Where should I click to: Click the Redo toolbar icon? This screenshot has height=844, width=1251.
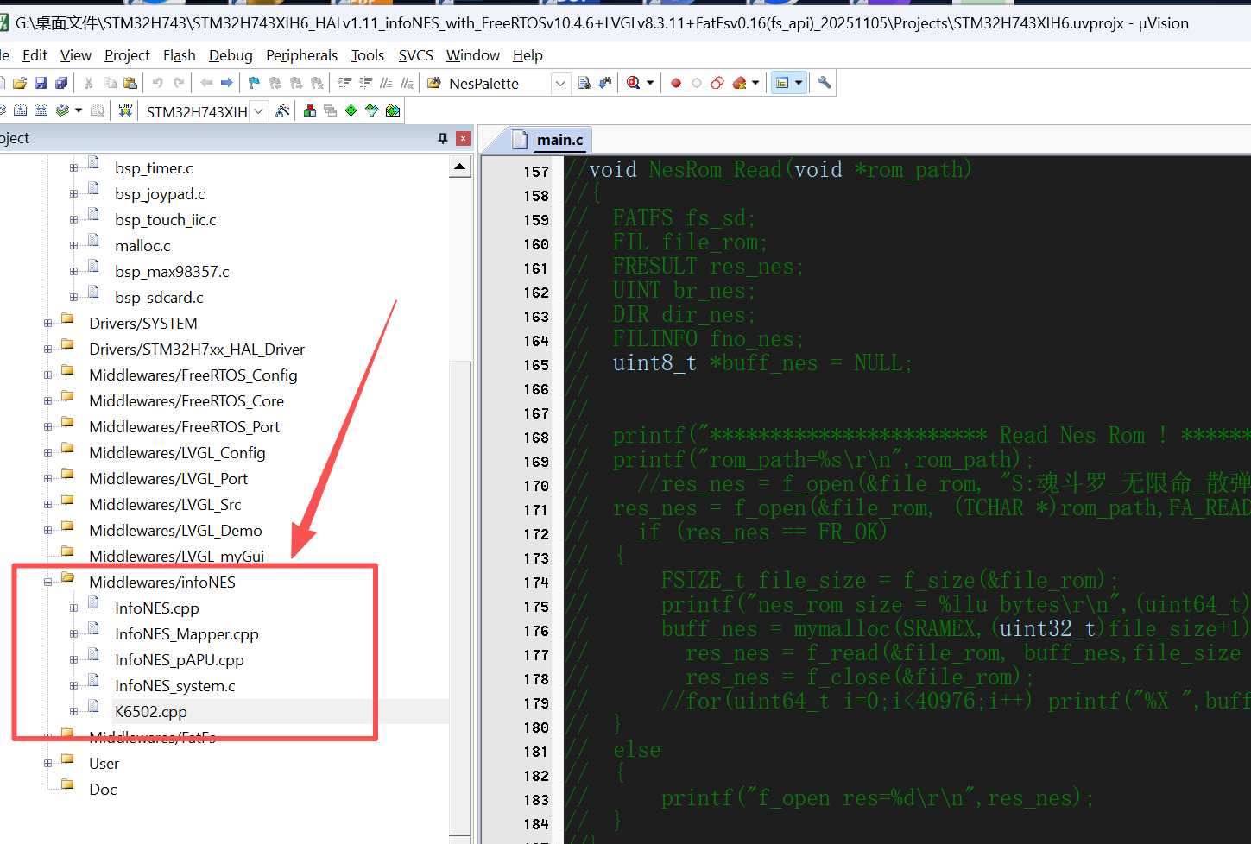point(179,83)
